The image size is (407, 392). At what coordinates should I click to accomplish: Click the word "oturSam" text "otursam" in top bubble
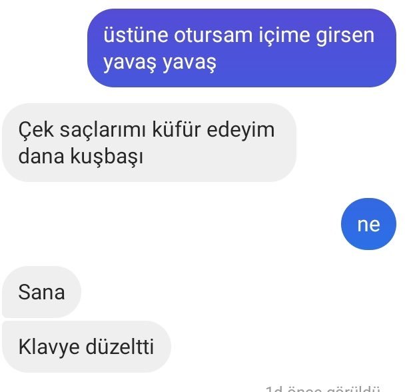click(213, 35)
